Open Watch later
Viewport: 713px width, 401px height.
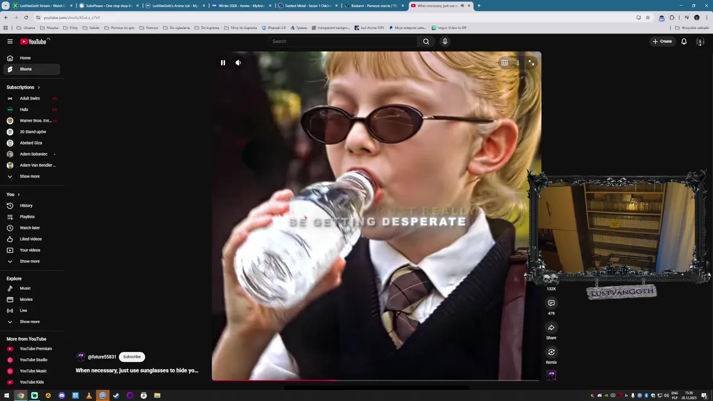(32, 228)
